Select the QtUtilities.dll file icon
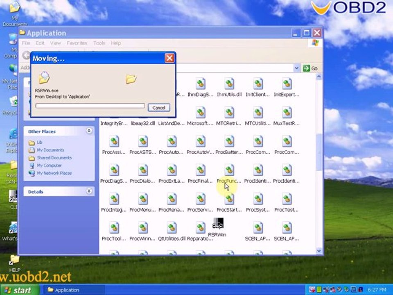 [172, 228]
